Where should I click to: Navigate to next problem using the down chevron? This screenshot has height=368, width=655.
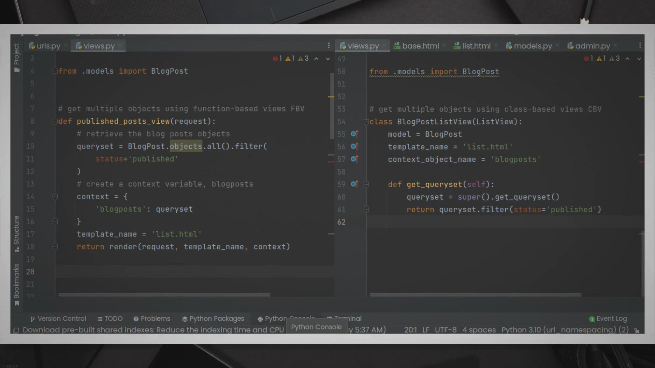point(328,59)
